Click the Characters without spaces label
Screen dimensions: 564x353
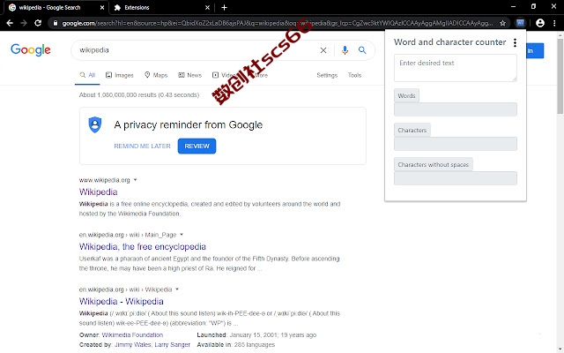(x=433, y=165)
